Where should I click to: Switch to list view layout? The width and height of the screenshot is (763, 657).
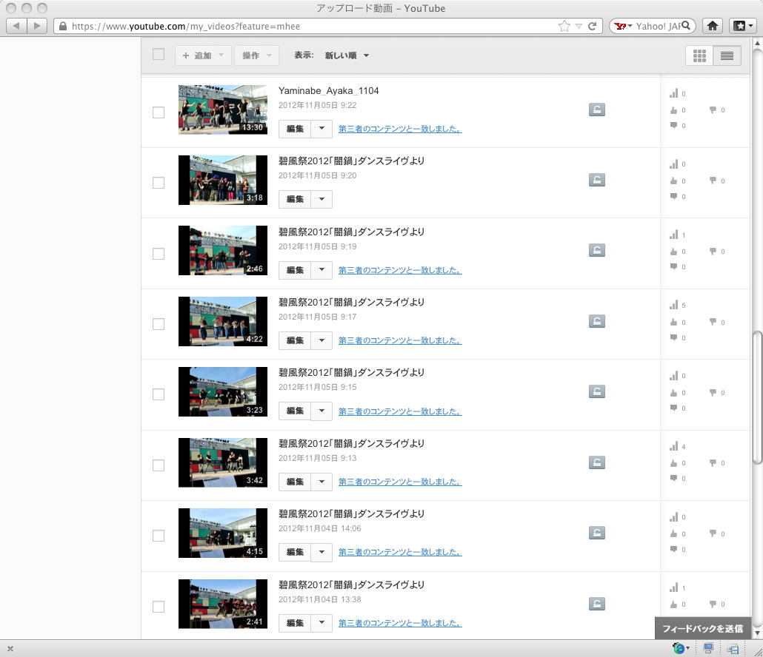coord(727,56)
